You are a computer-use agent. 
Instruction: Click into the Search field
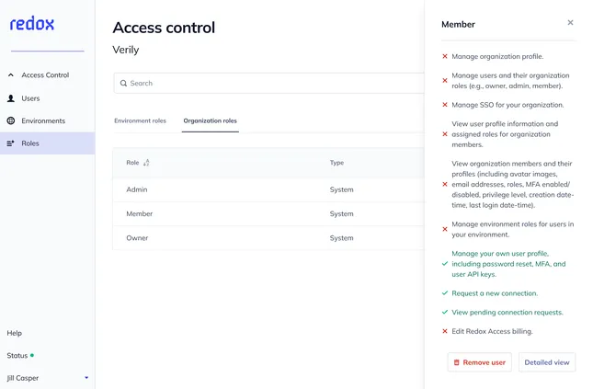click(268, 84)
